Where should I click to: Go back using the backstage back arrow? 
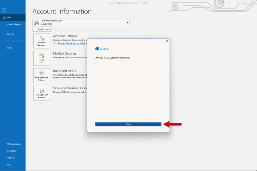pyautogui.click(x=5, y=10)
